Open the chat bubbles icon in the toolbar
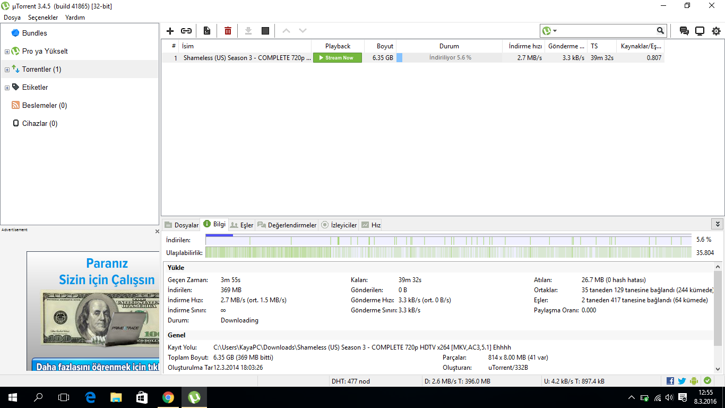Screen dimensions: 725x408 point(684,31)
